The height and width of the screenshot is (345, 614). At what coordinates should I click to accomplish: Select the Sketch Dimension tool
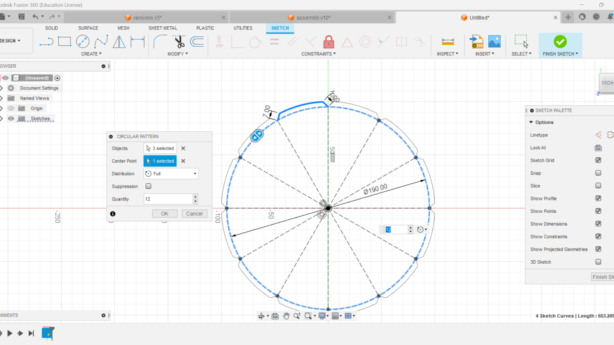[x=138, y=42]
